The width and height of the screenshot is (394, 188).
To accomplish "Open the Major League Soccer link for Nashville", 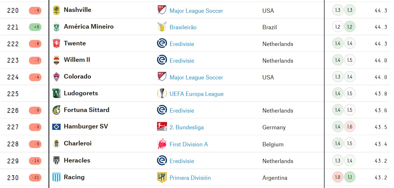I will click(x=196, y=11).
